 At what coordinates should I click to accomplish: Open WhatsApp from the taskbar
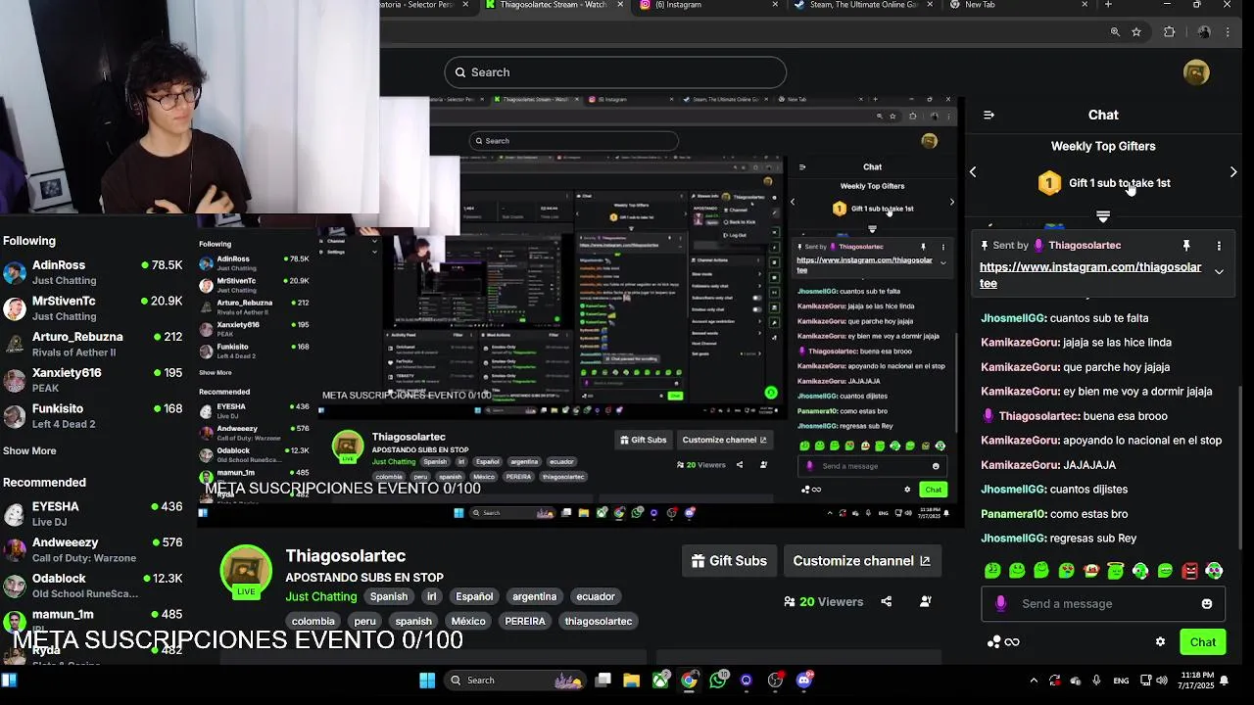718,681
